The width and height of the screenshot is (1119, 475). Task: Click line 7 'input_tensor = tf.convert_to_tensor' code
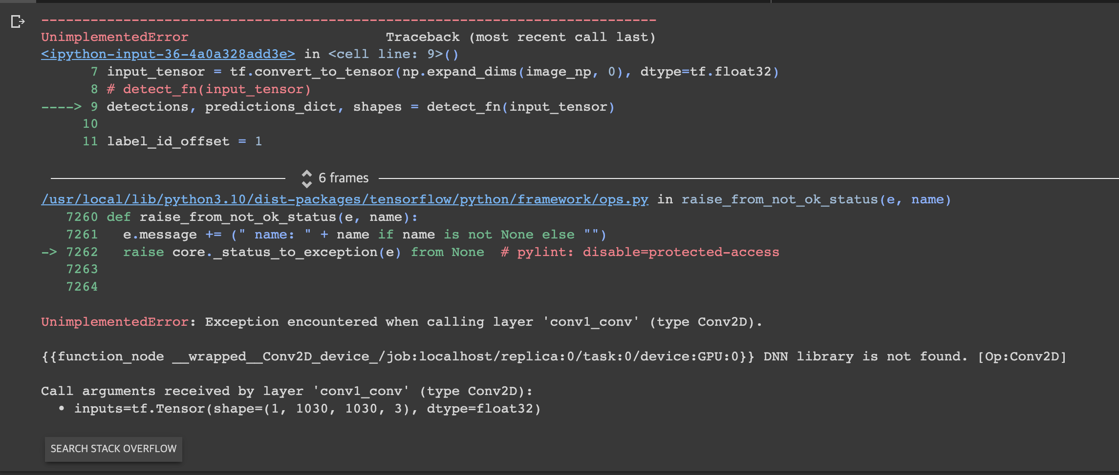pyautogui.click(x=443, y=72)
